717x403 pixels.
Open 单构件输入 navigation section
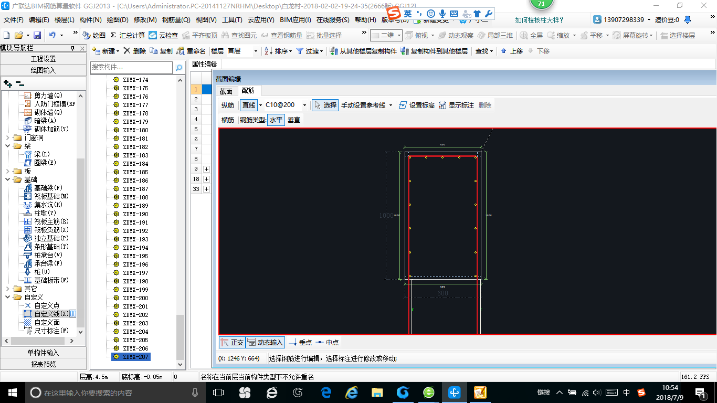pos(43,353)
